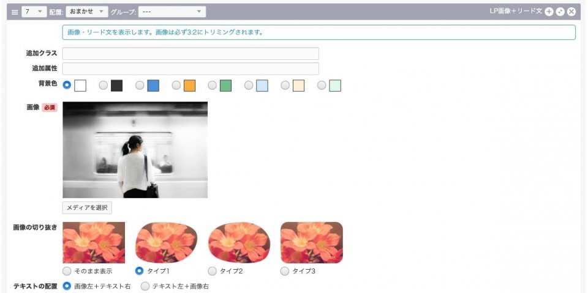
Task: Choose the blue background color swatch
Action: pyautogui.click(x=153, y=86)
